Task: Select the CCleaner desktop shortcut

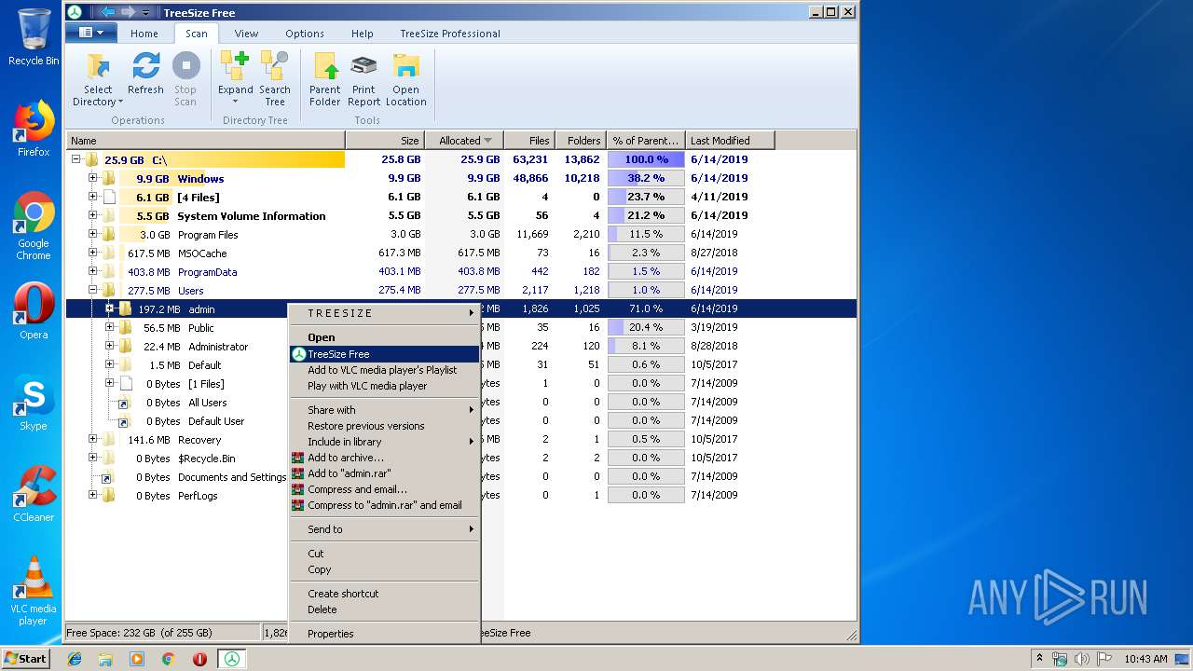Action: point(34,494)
